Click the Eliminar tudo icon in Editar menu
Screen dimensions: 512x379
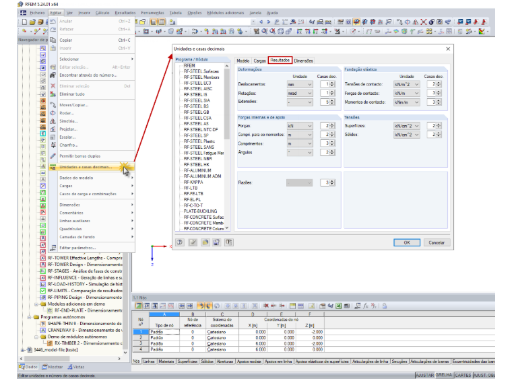coord(53,94)
